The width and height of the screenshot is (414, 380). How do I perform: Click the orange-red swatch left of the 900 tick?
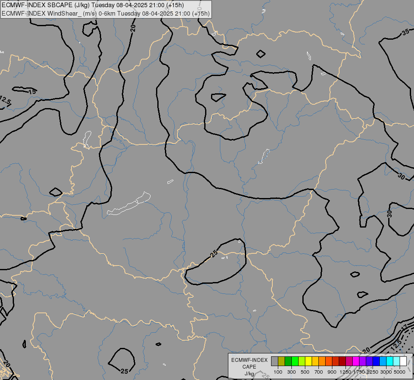point(329,361)
